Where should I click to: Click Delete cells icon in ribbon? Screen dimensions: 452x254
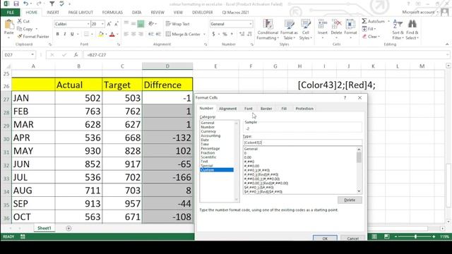336,24
